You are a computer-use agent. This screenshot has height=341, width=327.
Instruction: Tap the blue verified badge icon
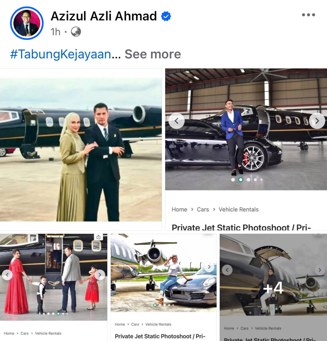[x=166, y=16]
